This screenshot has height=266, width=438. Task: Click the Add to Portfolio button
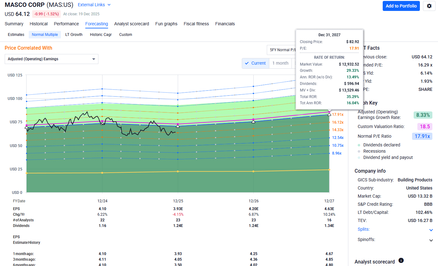[x=401, y=6]
